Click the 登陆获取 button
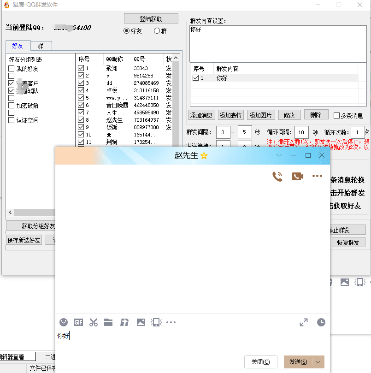Viewport: 371px width, 373px height. (151, 19)
